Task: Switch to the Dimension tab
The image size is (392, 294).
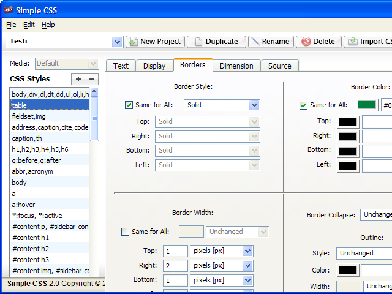Action: click(x=236, y=66)
